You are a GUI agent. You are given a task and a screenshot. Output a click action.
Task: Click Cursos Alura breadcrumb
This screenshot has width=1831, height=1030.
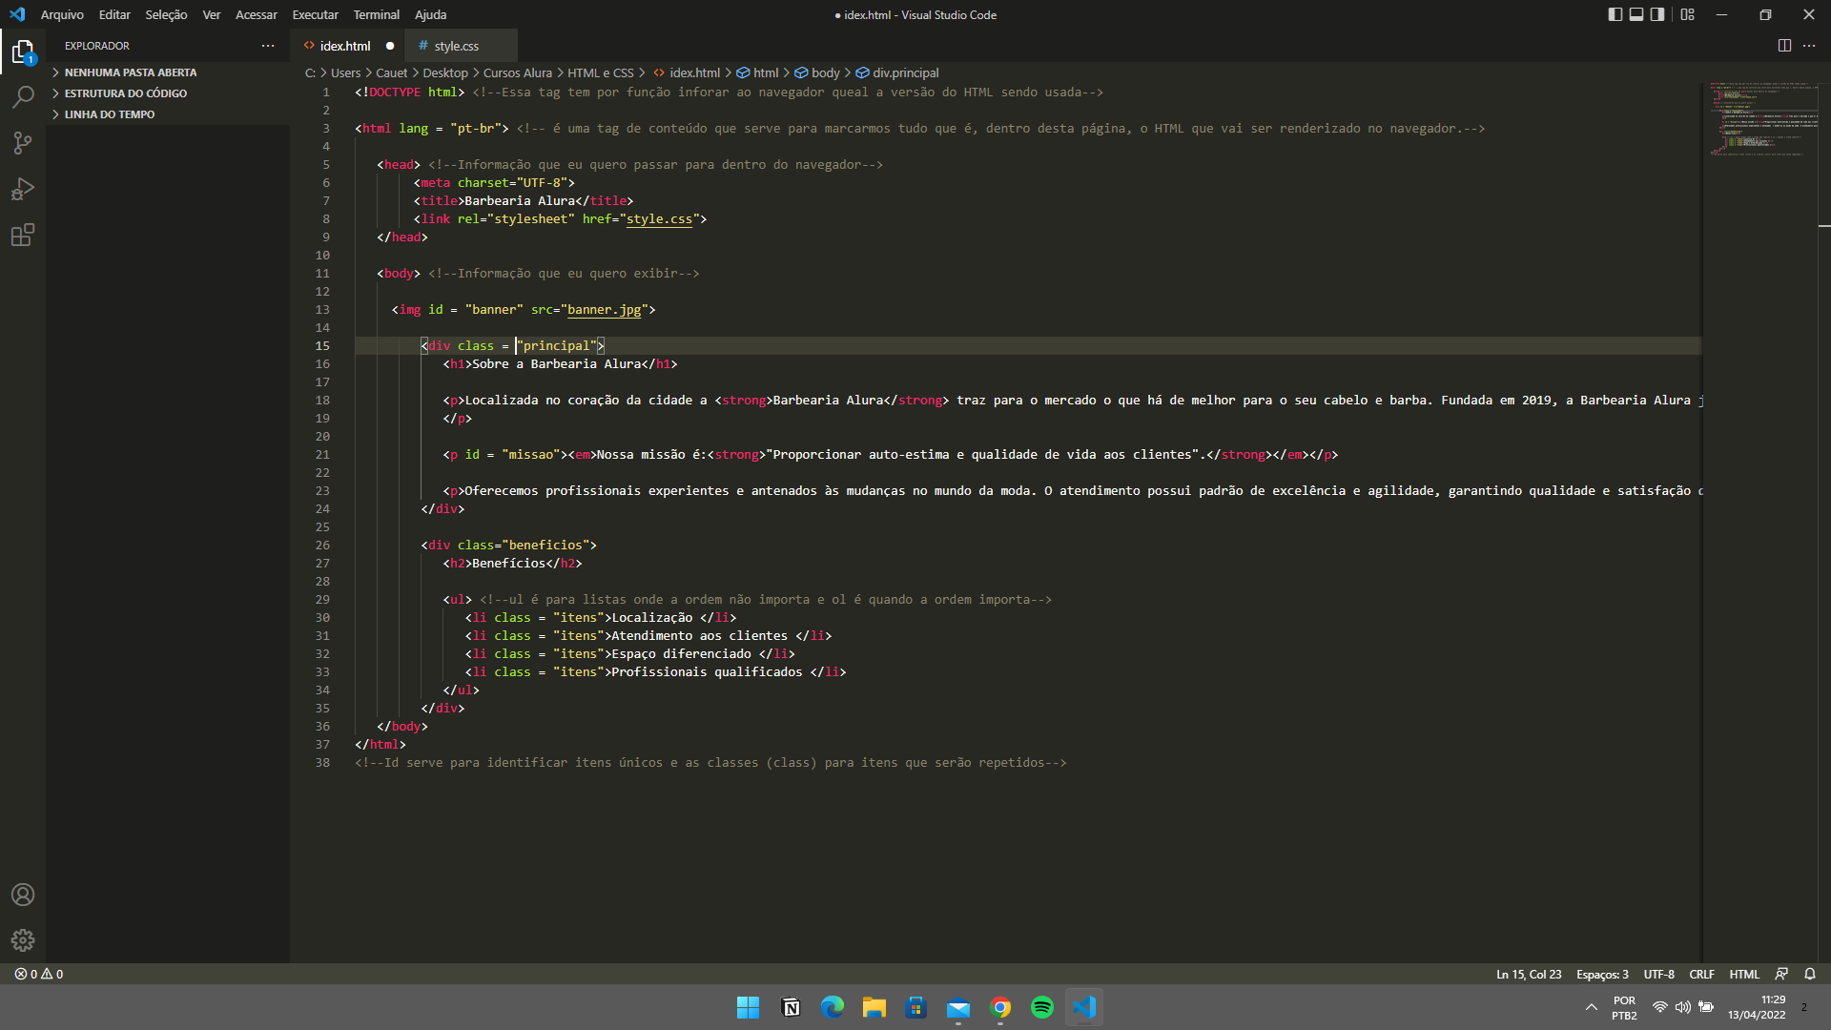tap(517, 72)
